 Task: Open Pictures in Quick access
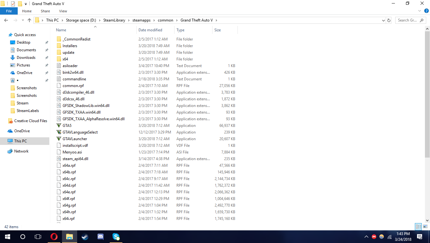point(20,65)
